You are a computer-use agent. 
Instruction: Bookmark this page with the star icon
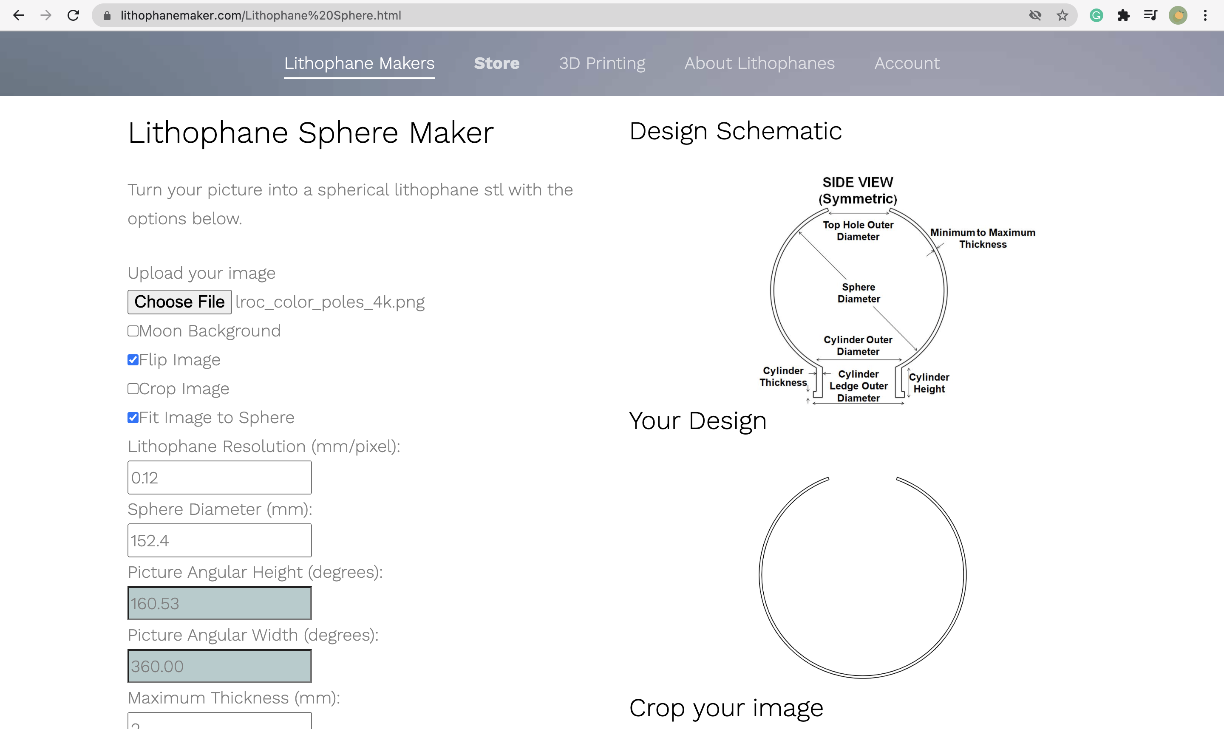[x=1062, y=15]
